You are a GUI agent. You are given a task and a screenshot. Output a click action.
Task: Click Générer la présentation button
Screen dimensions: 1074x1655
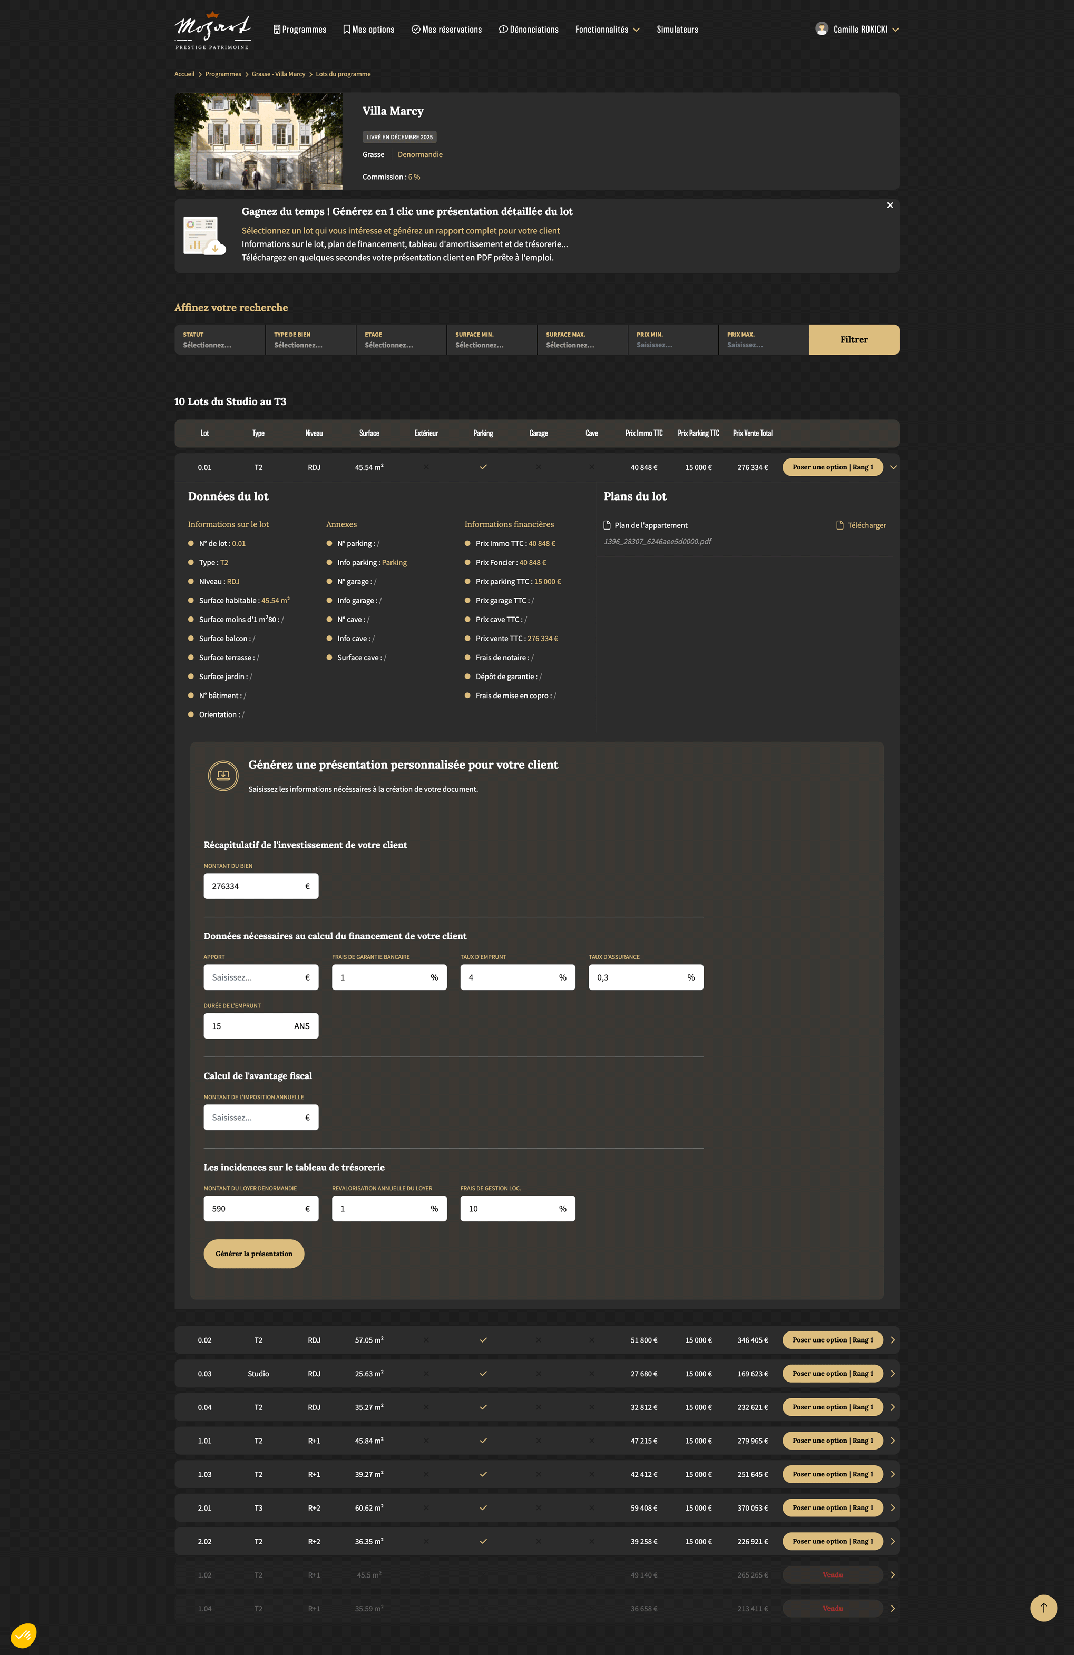tap(252, 1251)
